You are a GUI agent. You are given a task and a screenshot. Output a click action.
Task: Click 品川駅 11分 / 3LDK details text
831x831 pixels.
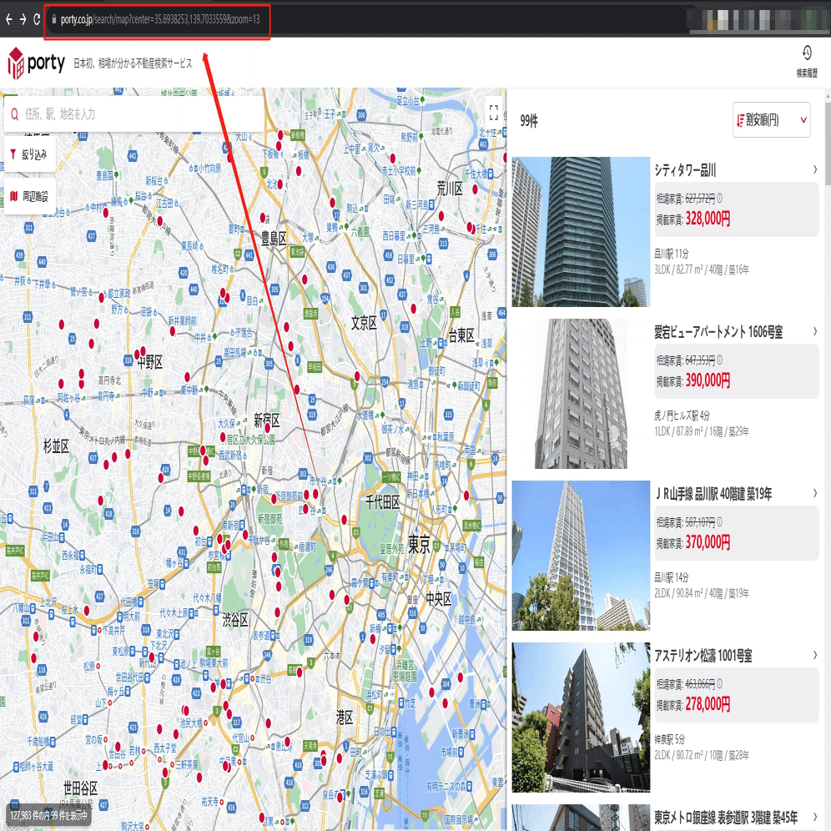[701, 262]
